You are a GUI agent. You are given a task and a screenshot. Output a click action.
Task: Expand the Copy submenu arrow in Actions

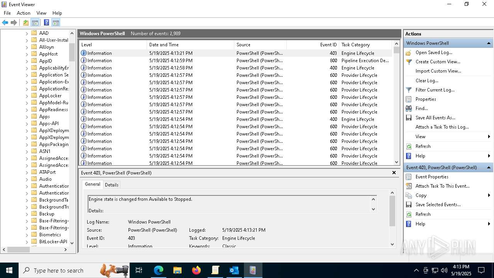(489, 195)
